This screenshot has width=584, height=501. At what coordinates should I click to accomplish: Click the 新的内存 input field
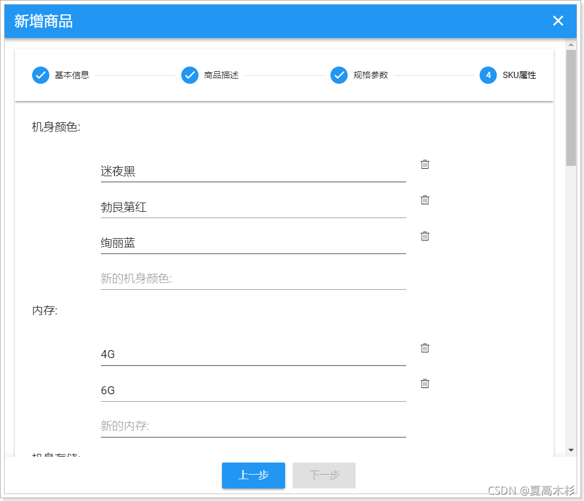coord(252,426)
